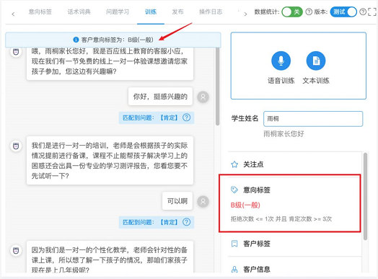
Task: Expand the 客户标签 section
Action: [294, 244]
